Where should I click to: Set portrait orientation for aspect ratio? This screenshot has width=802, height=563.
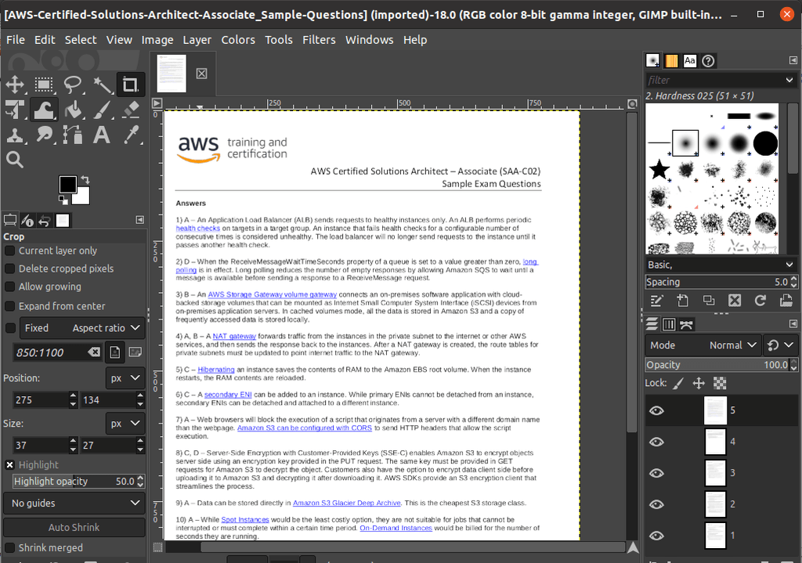click(x=115, y=352)
